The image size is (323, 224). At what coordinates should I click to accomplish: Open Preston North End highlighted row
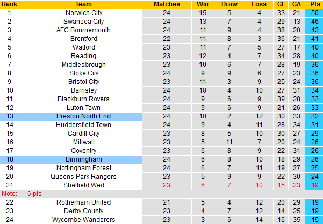coord(83,116)
